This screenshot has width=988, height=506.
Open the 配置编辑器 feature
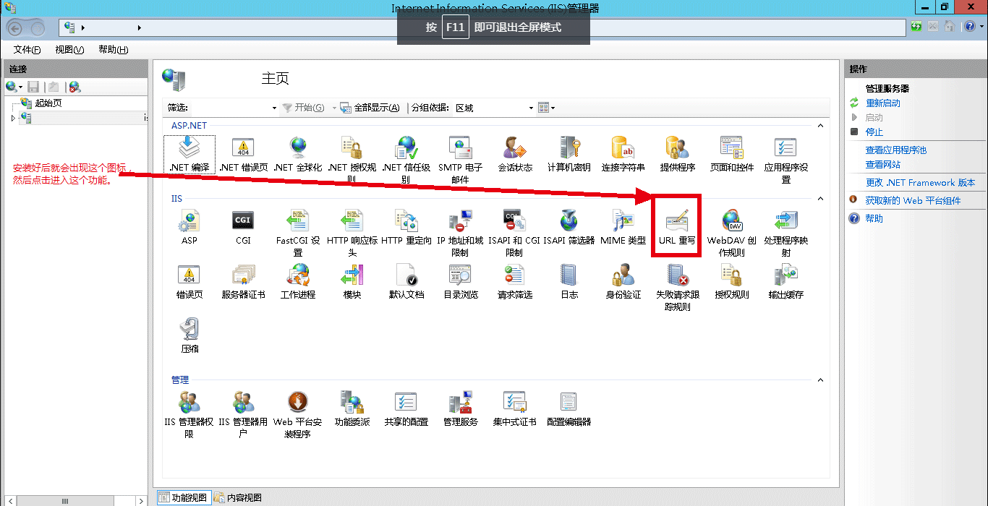pyautogui.click(x=569, y=409)
